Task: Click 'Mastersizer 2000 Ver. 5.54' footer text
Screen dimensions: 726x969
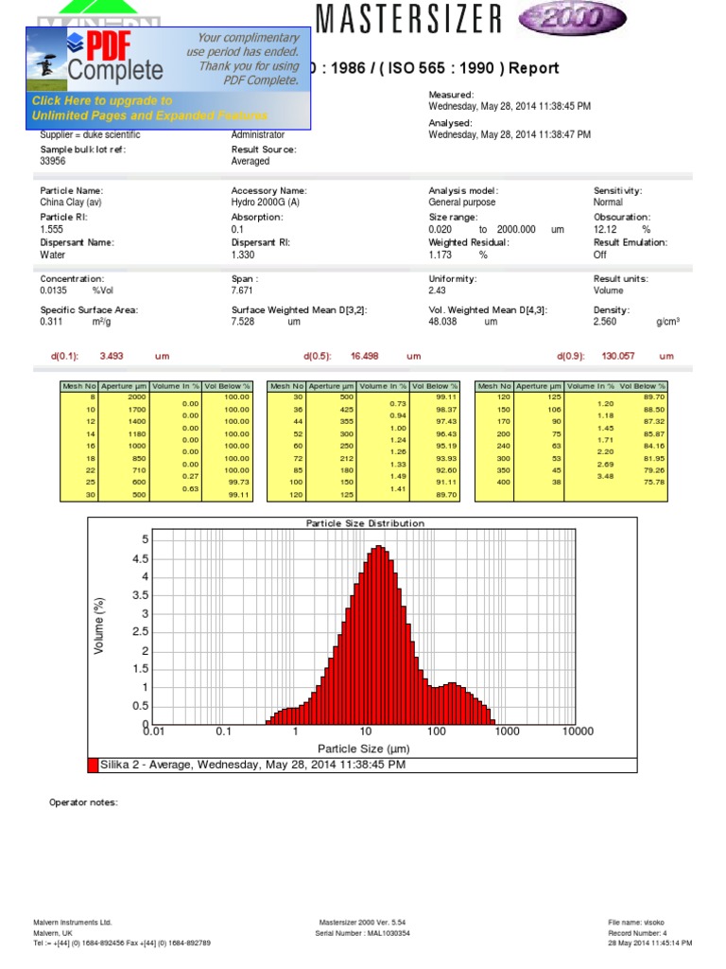Action: 362,923
